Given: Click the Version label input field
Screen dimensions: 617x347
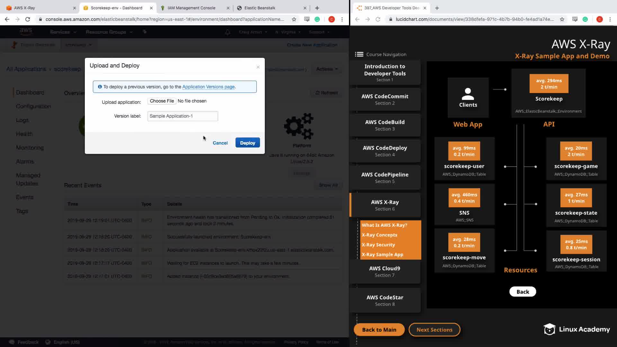Looking at the screenshot, I should click(183, 116).
